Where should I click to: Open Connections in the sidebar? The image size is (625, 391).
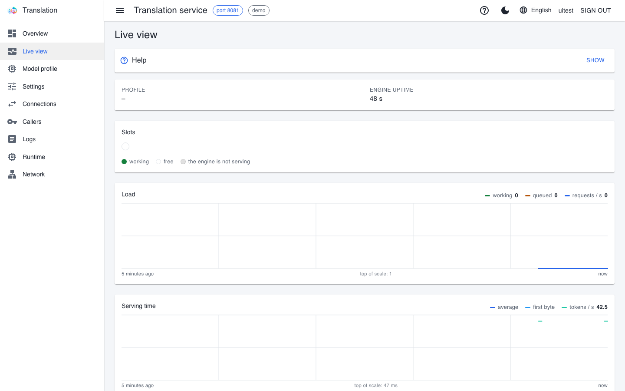(x=52, y=104)
